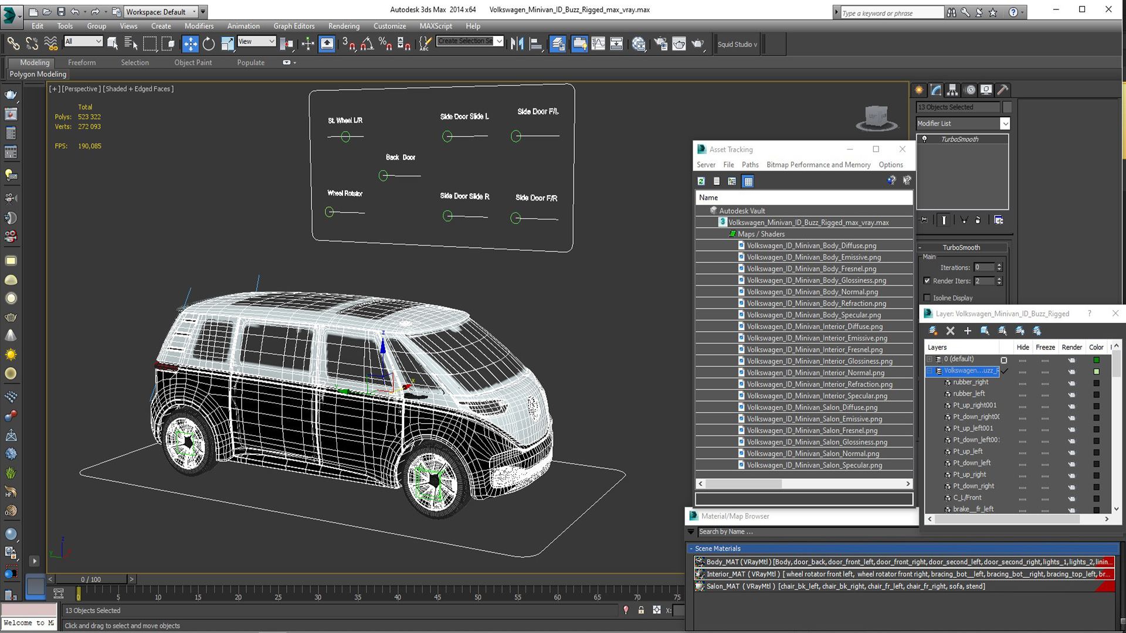Enable the Isoline Display checkbox

(x=927, y=298)
